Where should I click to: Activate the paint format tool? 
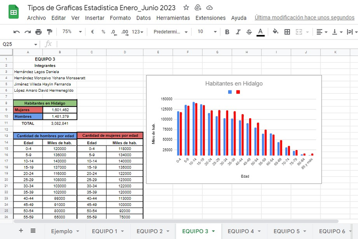coord(49,32)
